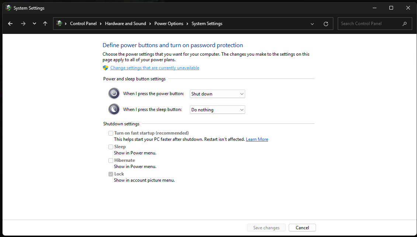Navigate to Hardware and Sound breadcrumb
The width and height of the screenshot is (417, 237).
pyautogui.click(x=125, y=24)
